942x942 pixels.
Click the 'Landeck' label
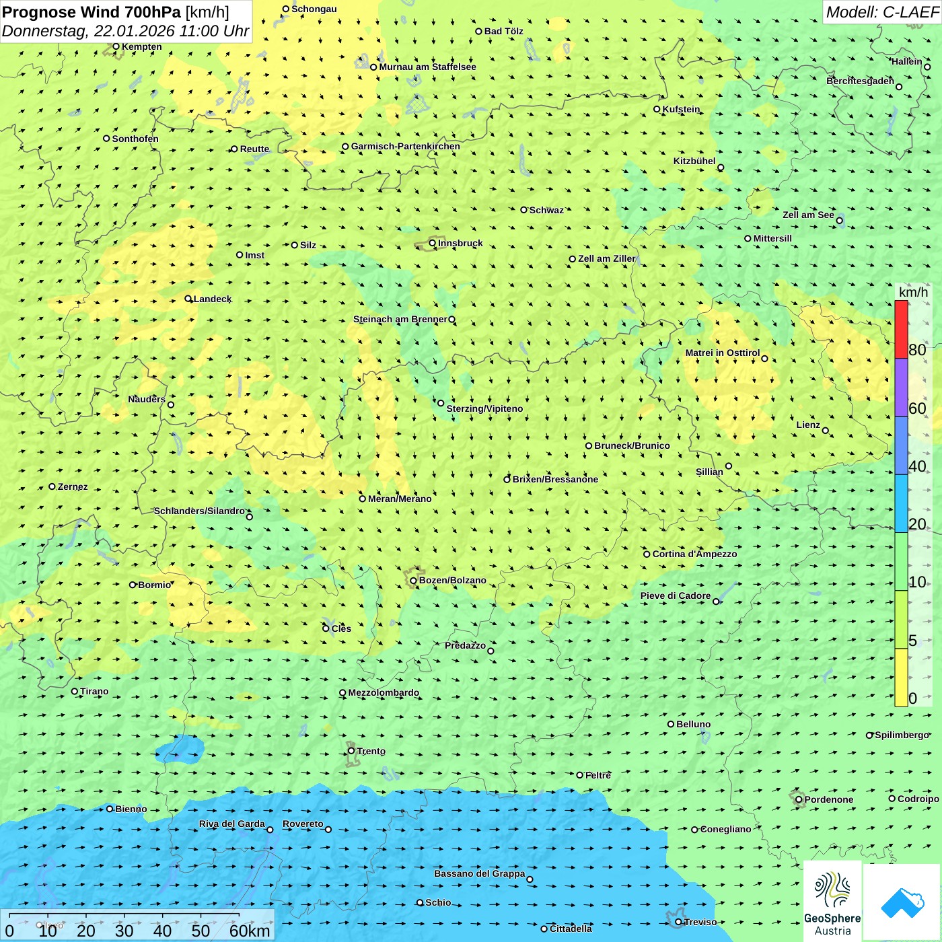point(213,299)
